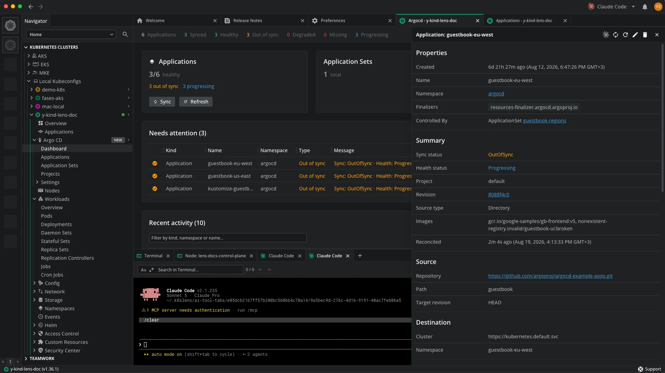This screenshot has height=373, width=665.
Task: Delete guestbook-eu-west with the trash icon
Action: 645,35
